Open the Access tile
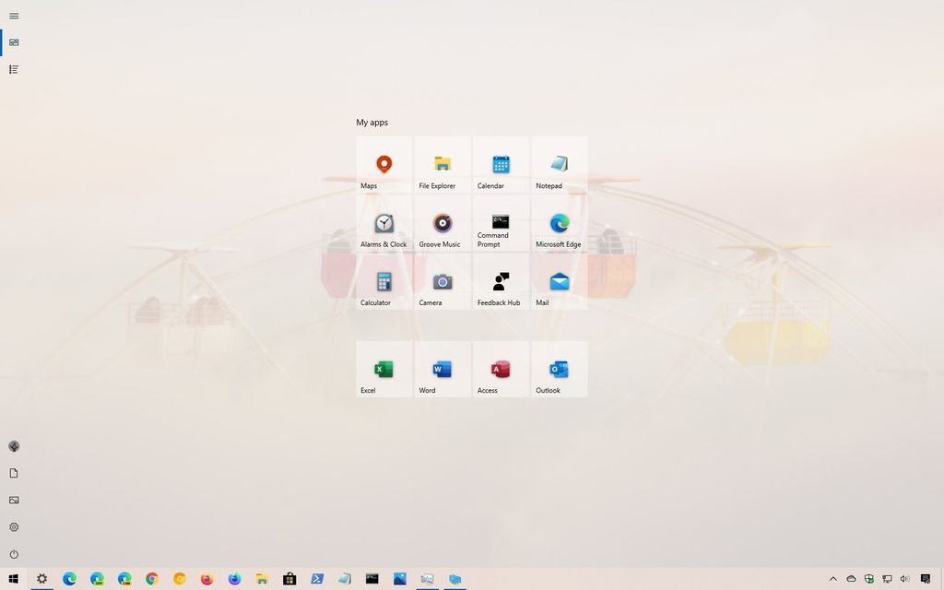 (501, 367)
